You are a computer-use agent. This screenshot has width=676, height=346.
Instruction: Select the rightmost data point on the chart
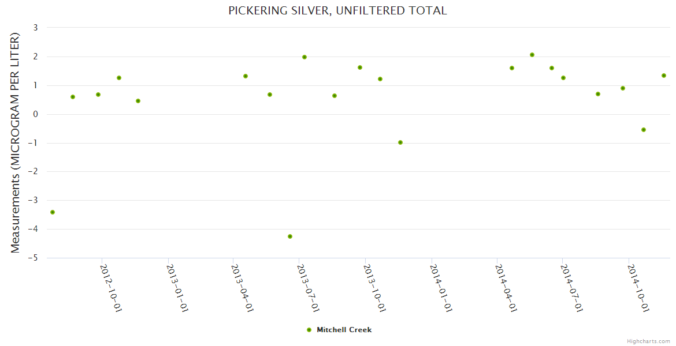664,76
